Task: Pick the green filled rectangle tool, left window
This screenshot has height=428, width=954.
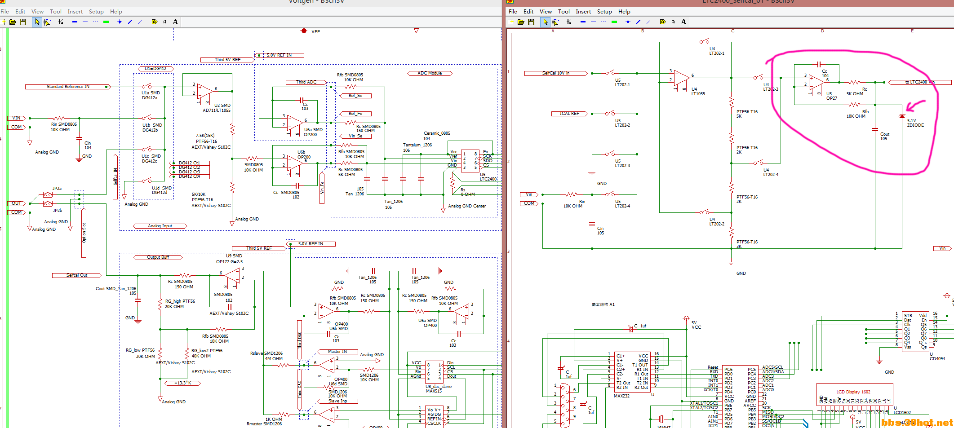Action: [106, 22]
